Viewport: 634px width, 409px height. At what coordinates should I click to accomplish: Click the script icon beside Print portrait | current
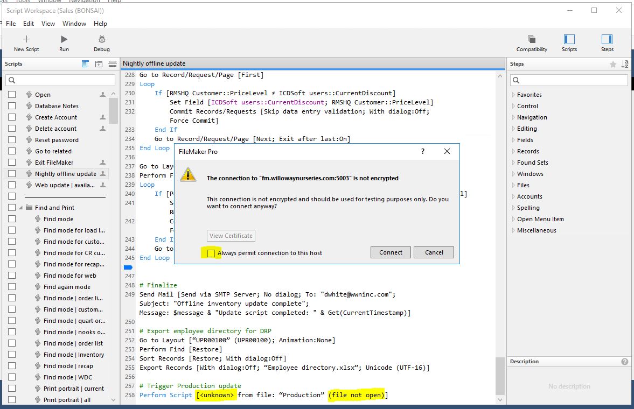coord(38,389)
